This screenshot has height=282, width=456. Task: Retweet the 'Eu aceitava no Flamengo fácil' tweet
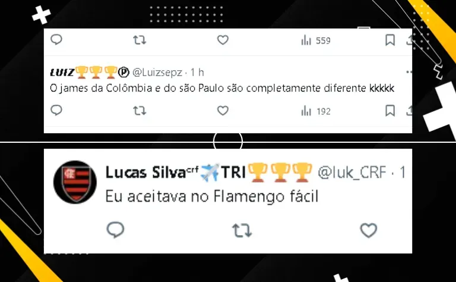[x=242, y=230]
